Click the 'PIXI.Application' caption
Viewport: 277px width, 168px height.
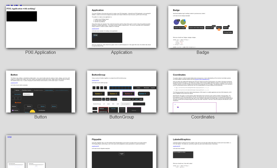point(41,52)
